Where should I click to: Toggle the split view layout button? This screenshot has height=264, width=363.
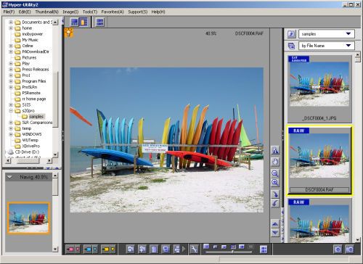(x=100, y=22)
